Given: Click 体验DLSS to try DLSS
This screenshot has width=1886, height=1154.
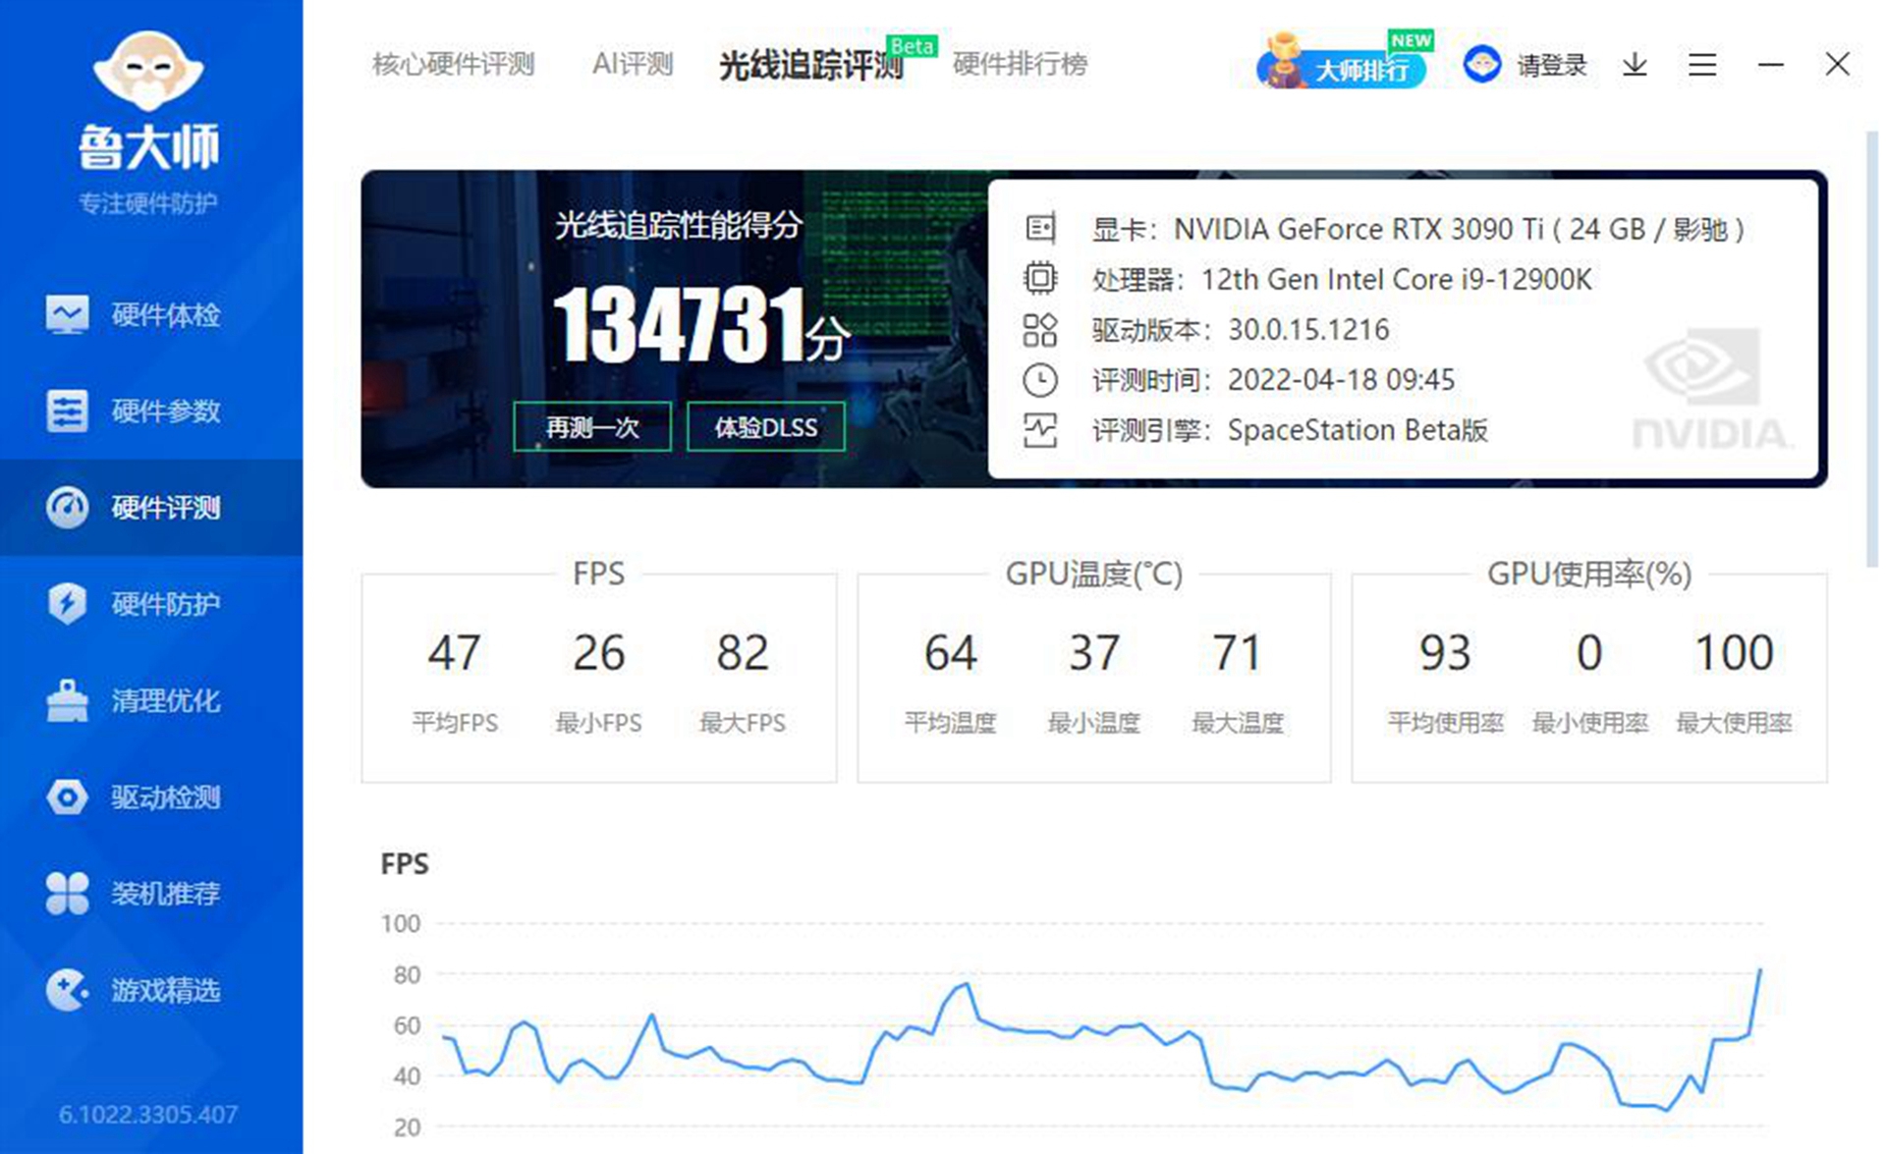Looking at the screenshot, I should (767, 426).
